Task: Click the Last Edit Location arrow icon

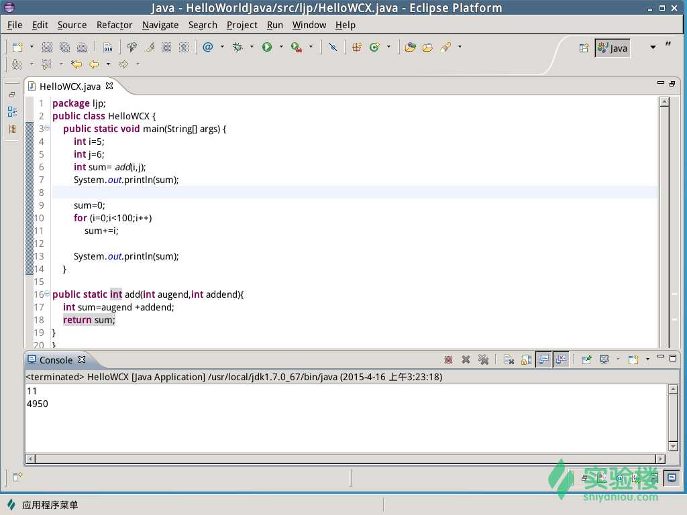Action: click(76, 65)
